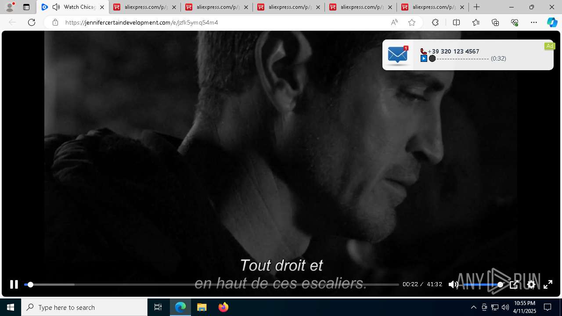Screen dimensions: 562x316
Task: View site information lock icon
Action: tap(55, 22)
